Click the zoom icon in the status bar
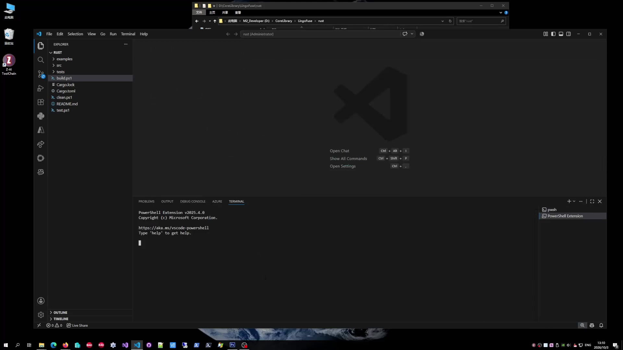623x350 pixels. click(582, 325)
